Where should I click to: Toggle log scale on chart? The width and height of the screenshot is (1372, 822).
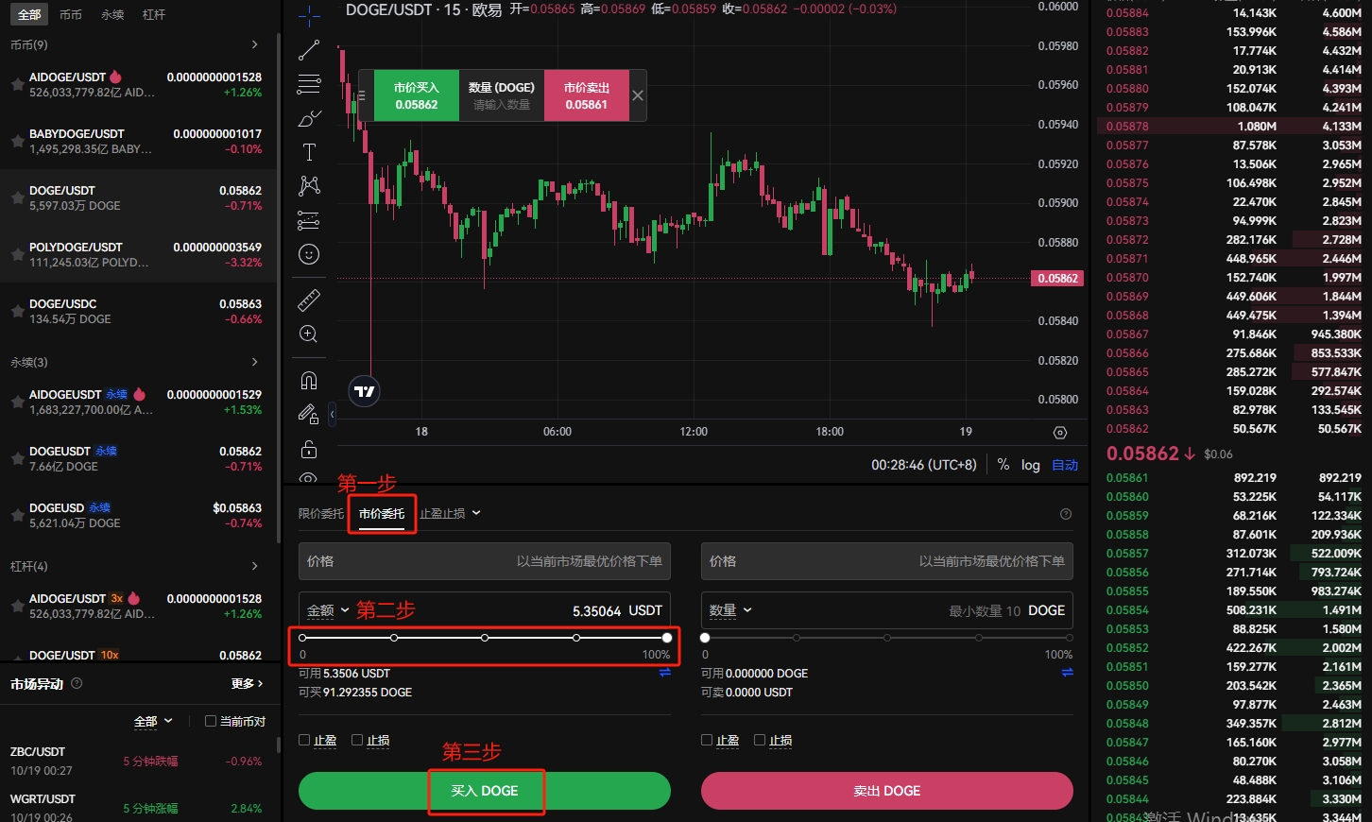coord(1030,465)
